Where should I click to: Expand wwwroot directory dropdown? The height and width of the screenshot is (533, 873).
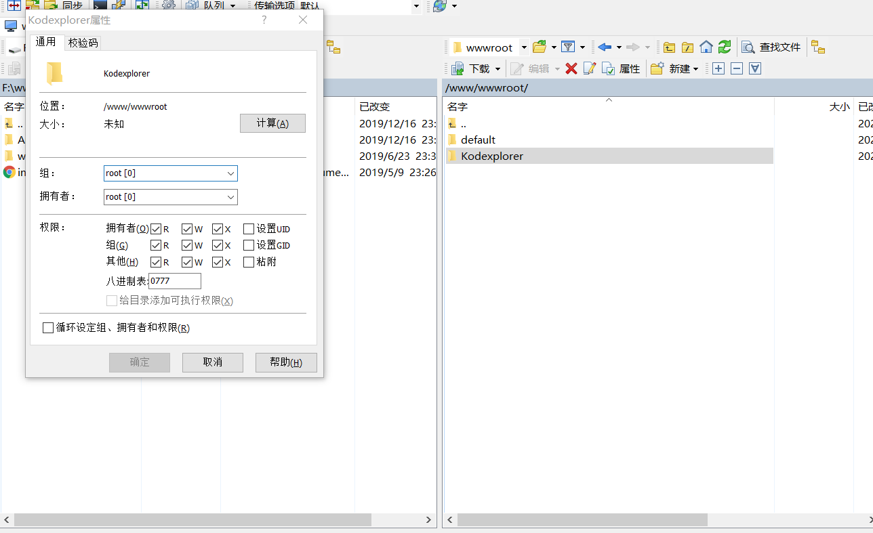pyautogui.click(x=524, y=47)
